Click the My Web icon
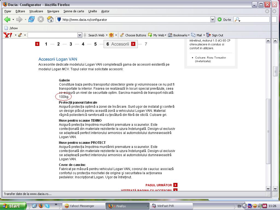The width and height of the screenshot is (280, 210). (150, 35)
